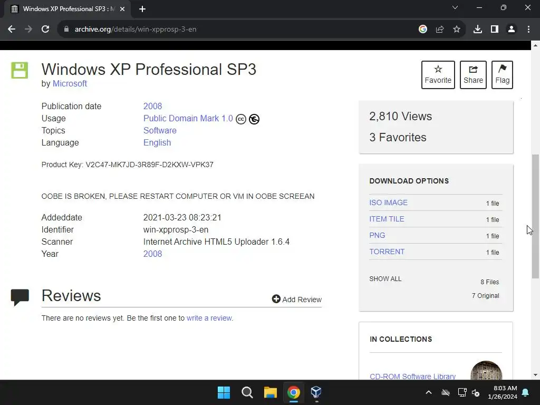Screen dimensions: 540x405
Task: Click the browser forward arrow
Action: click(28, 30)
